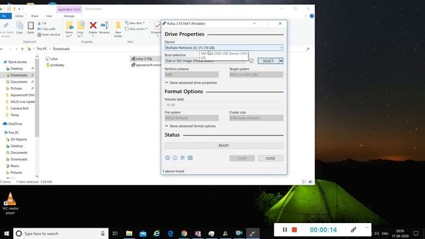Switch to the View ribbon tab
The height and width of the screenshot is (239, 425).
pos(48,16)
